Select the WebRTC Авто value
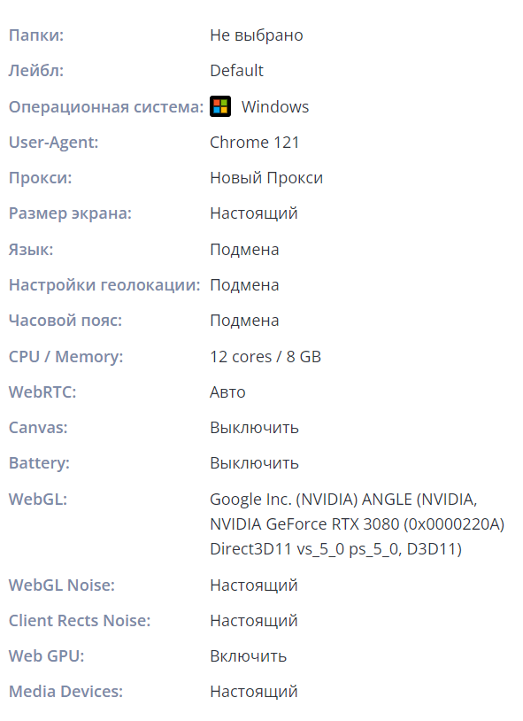 [227, 392]
